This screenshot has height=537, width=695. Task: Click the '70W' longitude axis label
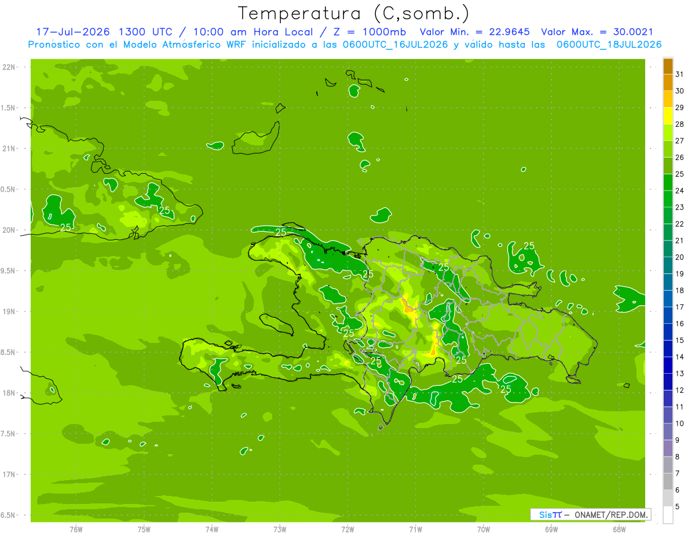tap(484, 529)
